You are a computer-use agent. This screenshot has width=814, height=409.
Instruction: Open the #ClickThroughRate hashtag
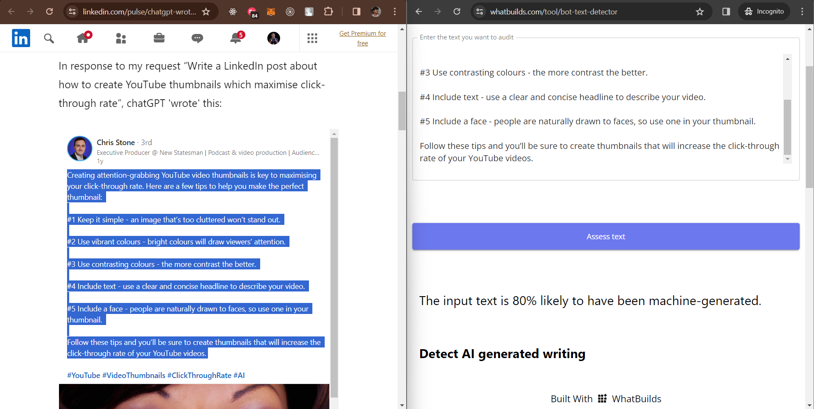click(x=199, y=375)
